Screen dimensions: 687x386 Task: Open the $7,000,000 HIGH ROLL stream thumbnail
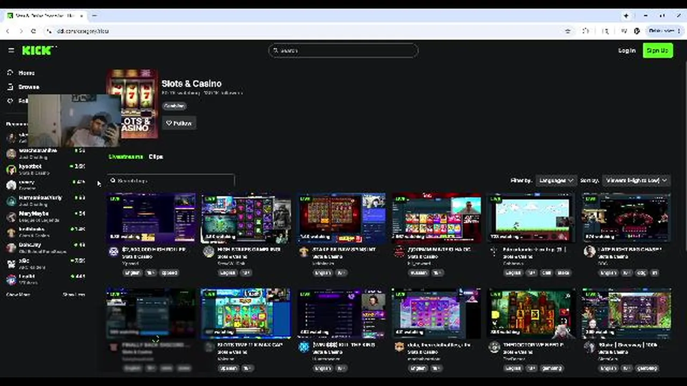pos(151,218)
